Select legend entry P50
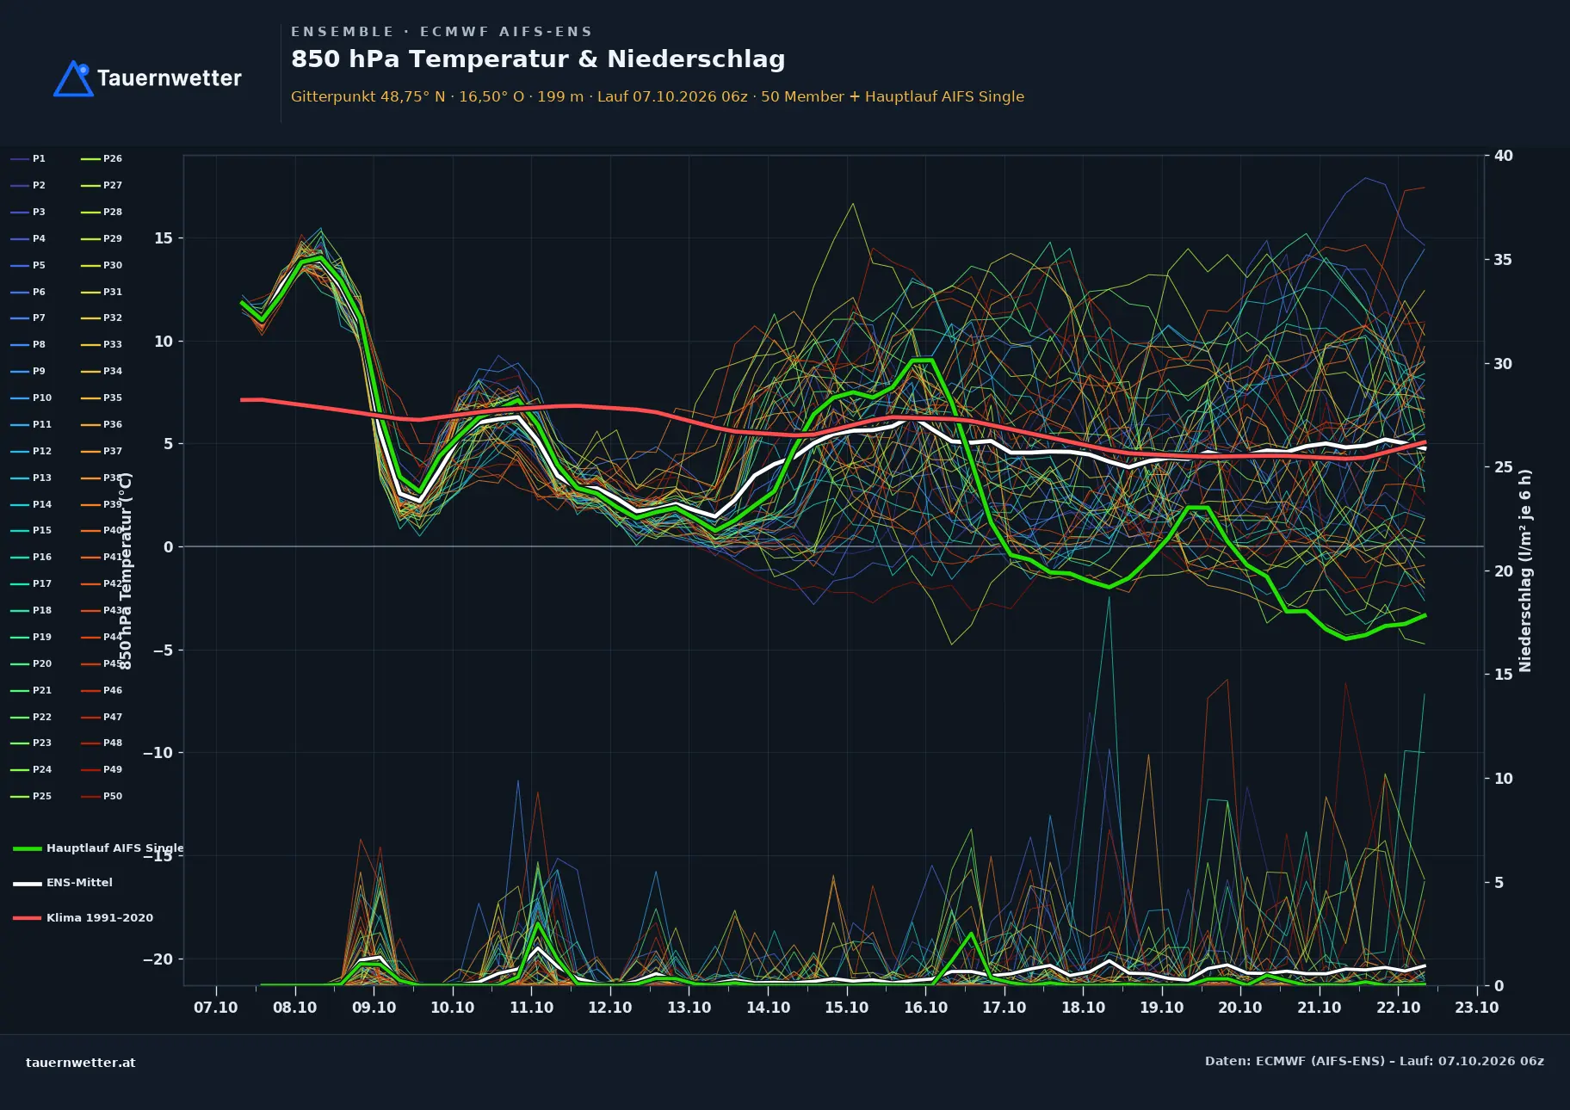The image size is (1570, 1110). point(102,796)
